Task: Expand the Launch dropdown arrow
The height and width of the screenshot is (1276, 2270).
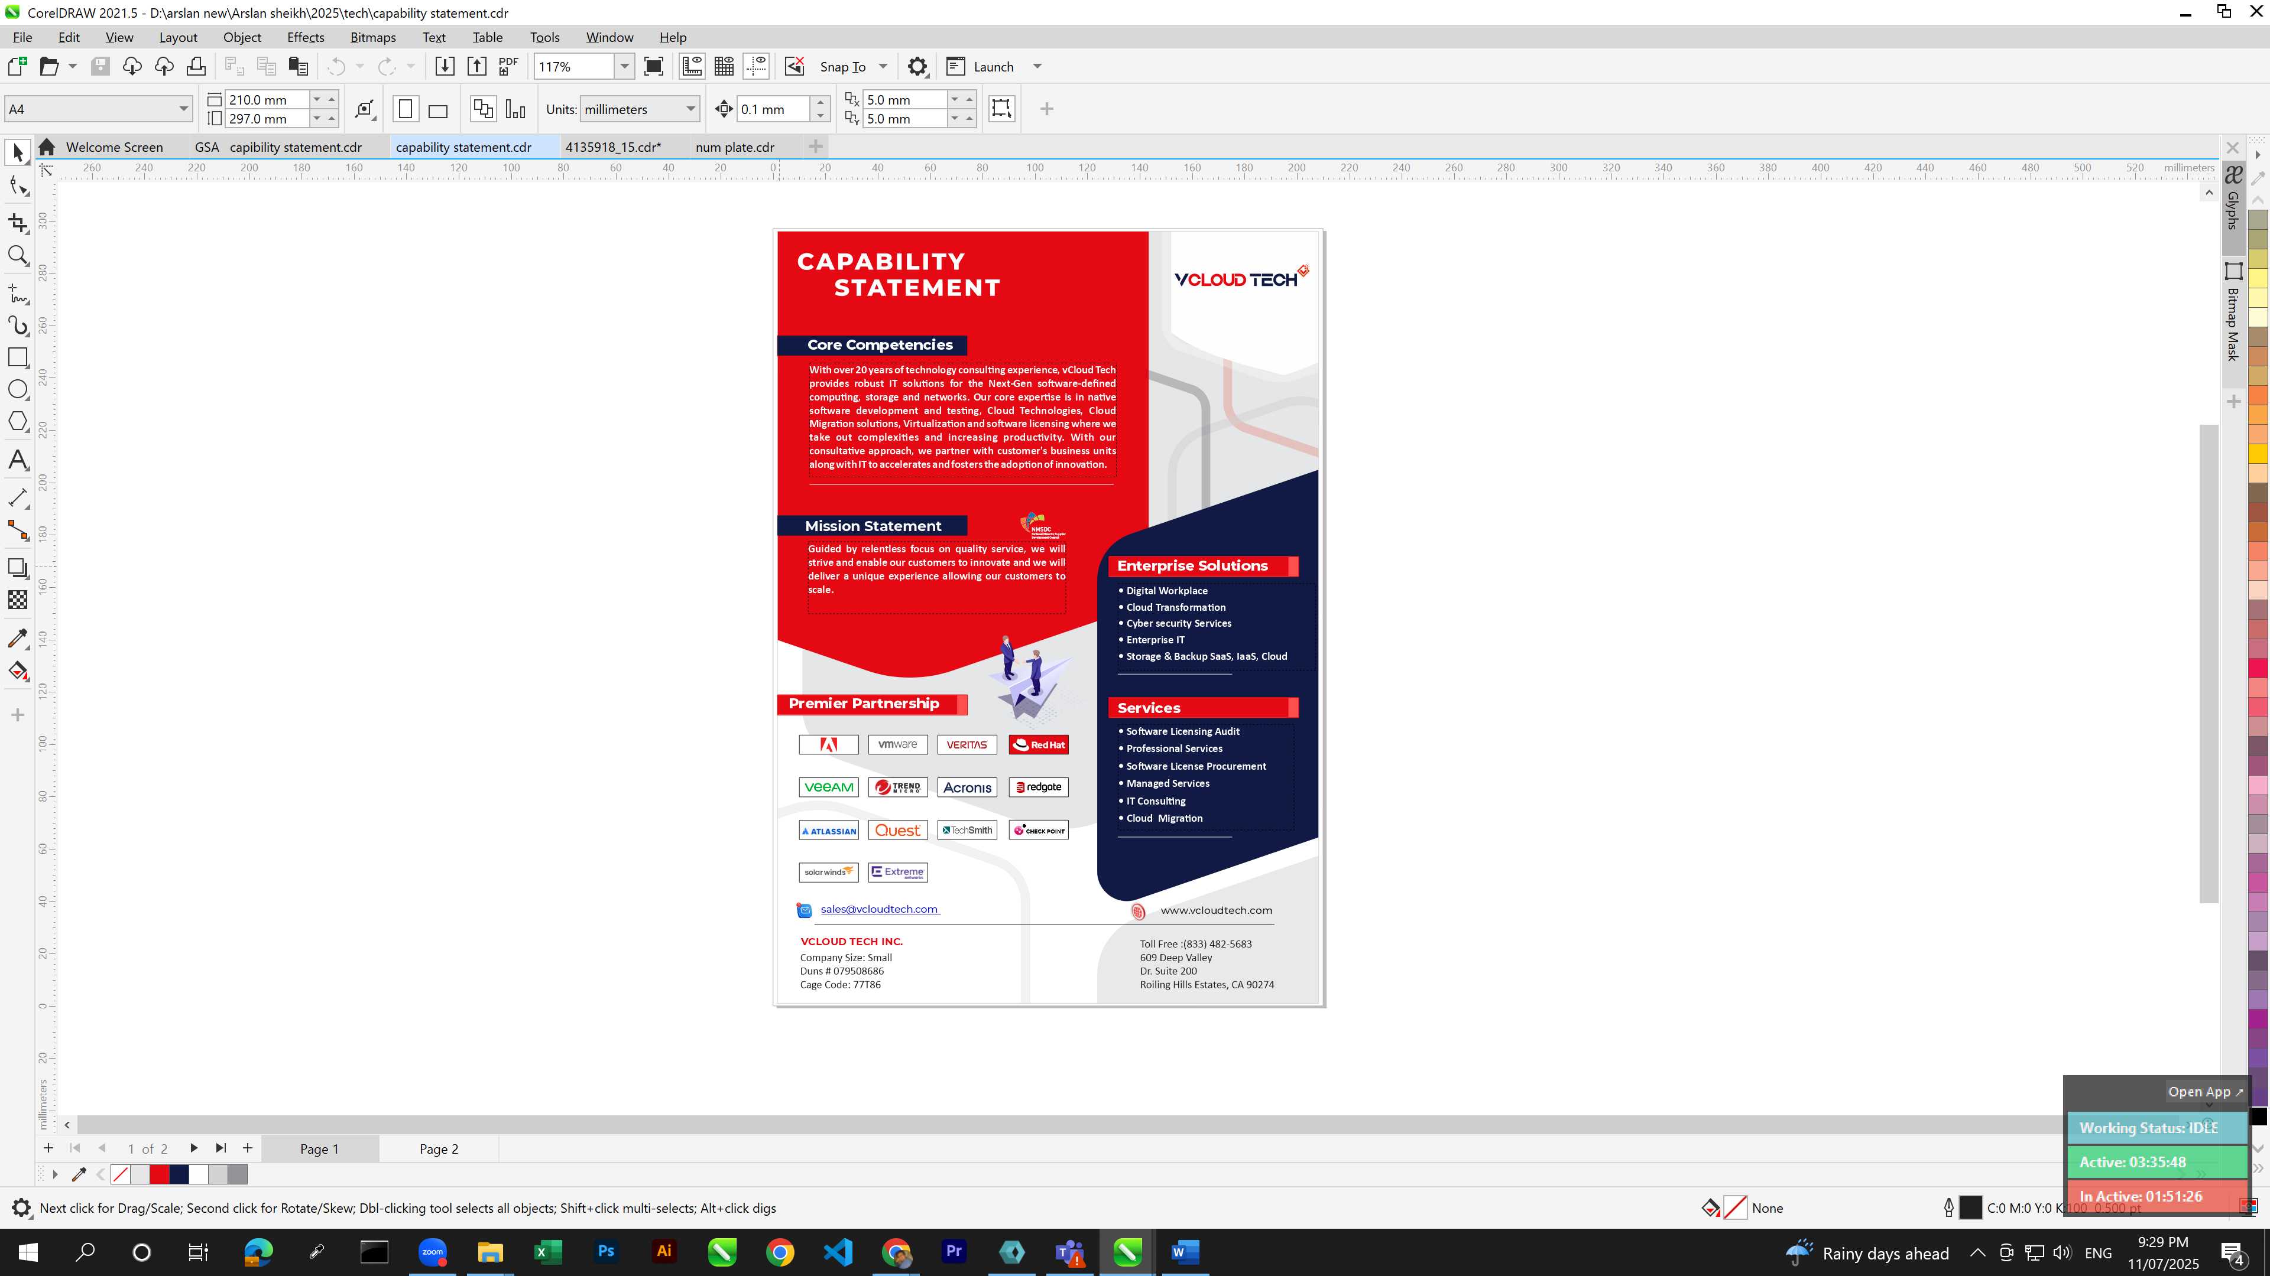Action: (x=1037, y=66)
